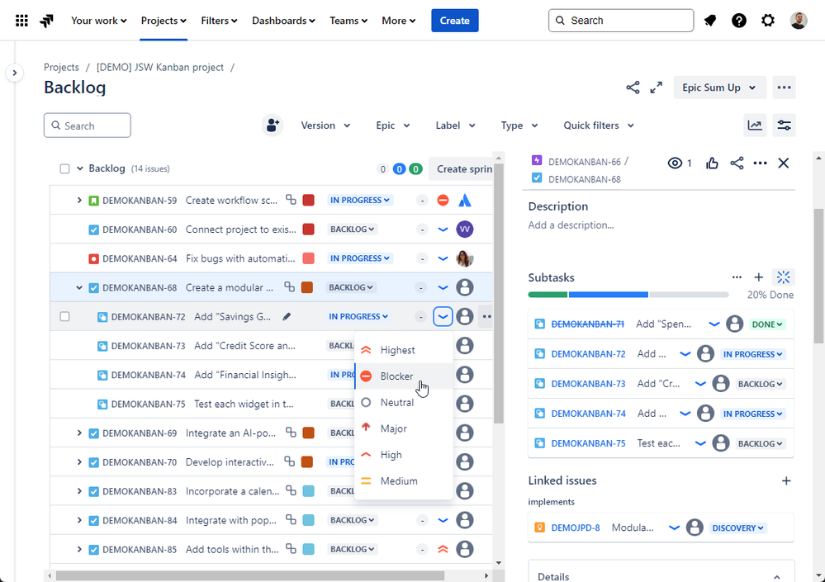
Task: Open issue panel more actions dots
Action: (760, 163)
